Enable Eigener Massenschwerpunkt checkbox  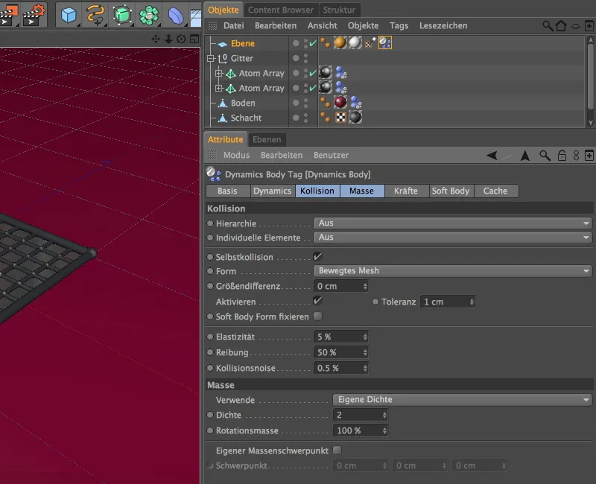tap(337, 450)
